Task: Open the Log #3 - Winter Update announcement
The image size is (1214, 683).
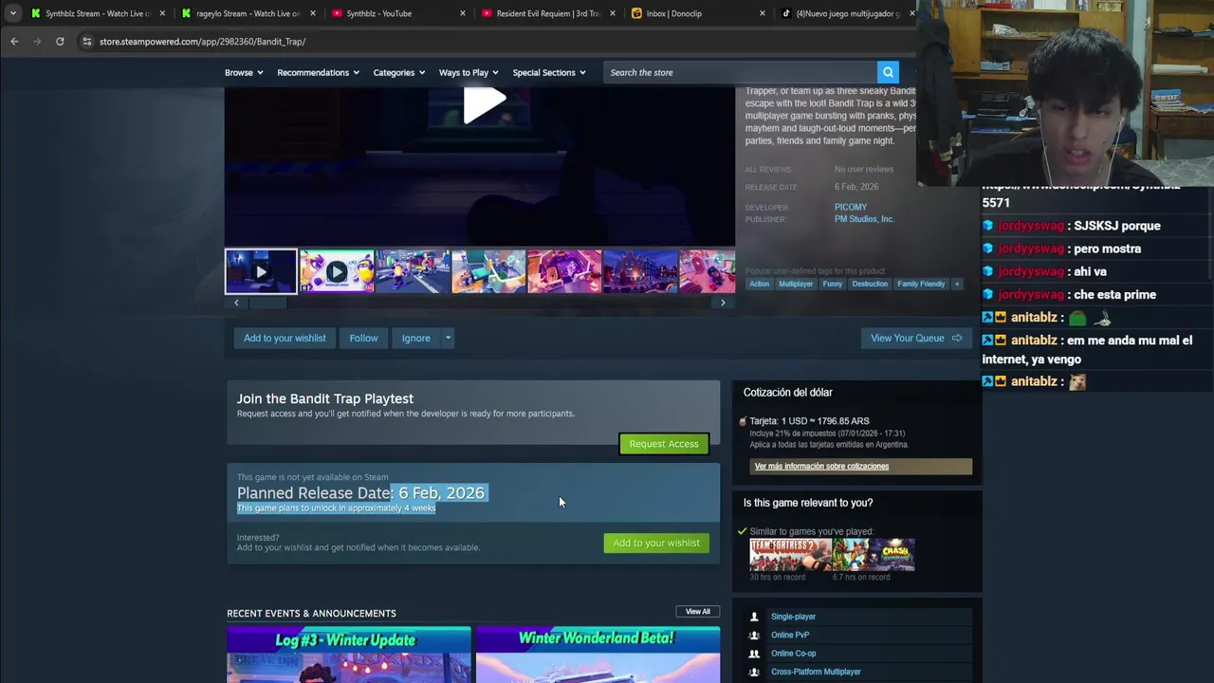Action: [348, 655]
